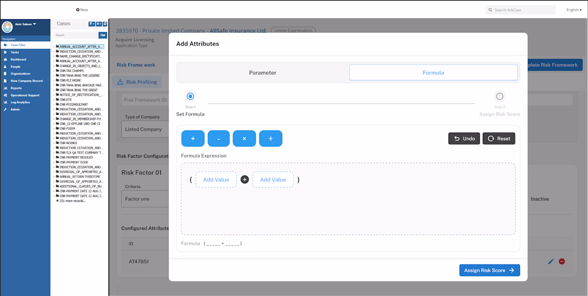The height and width of the screenshot is (296, 588).
Task: Select CNR-TLX QA TEST COMPANY T... case
Action: click(x=81, y=153)
